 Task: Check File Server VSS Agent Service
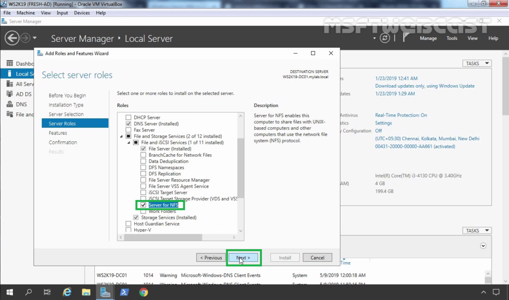[x=143, y=186]
